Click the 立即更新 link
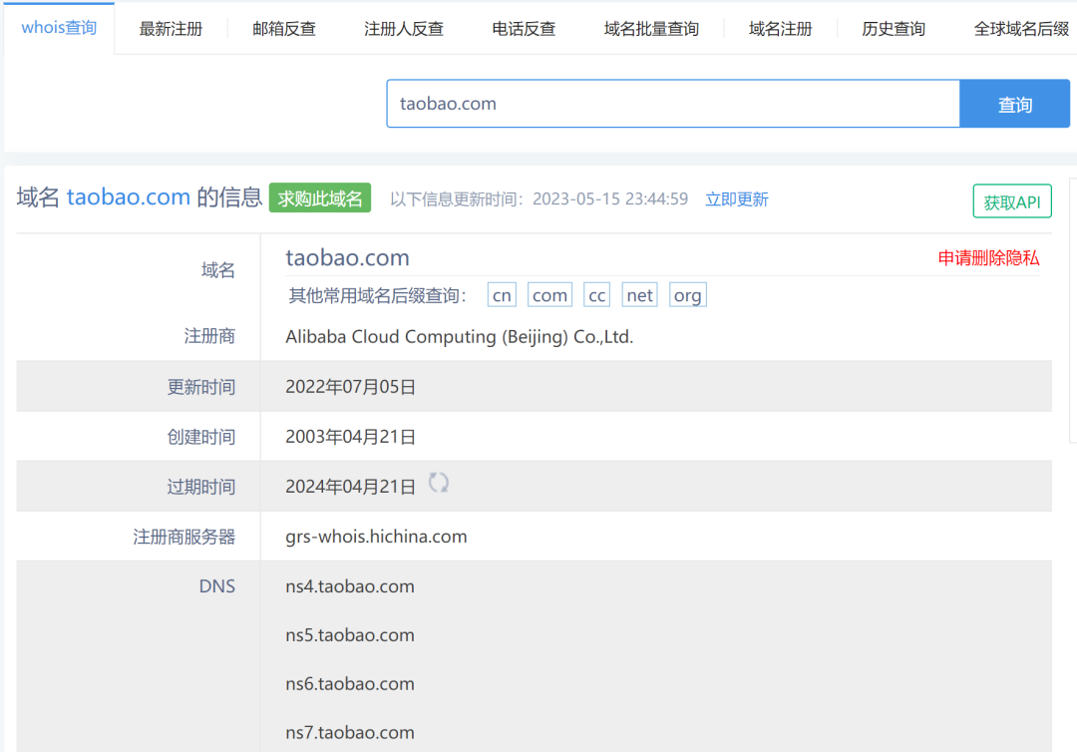1077x752 pixels. [736, 199]
